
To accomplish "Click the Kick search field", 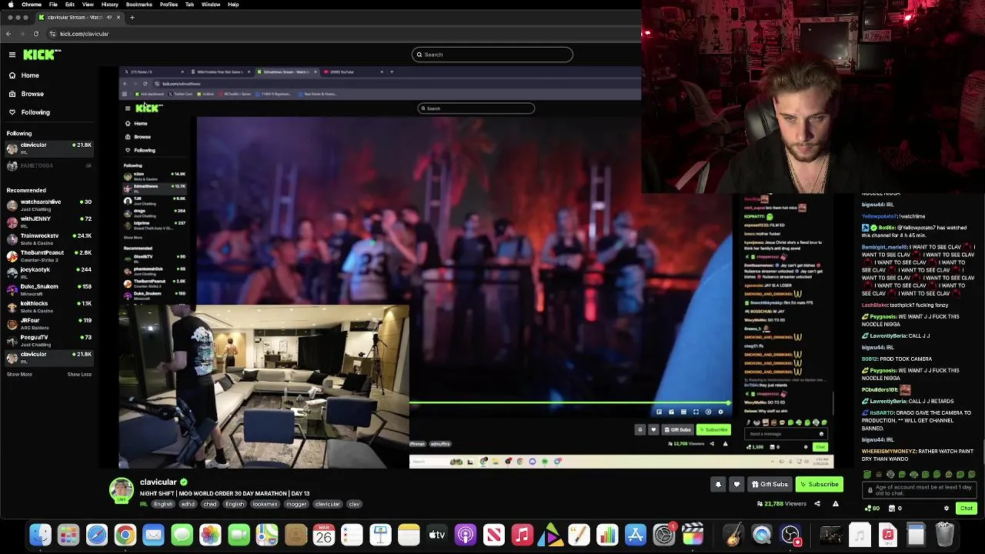I will coord(492,55).
